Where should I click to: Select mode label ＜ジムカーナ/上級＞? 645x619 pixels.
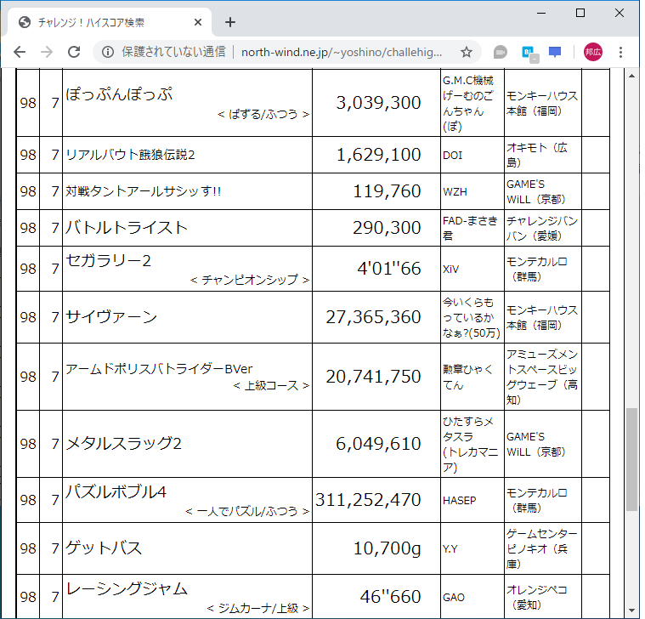click(x=258, y=609)
